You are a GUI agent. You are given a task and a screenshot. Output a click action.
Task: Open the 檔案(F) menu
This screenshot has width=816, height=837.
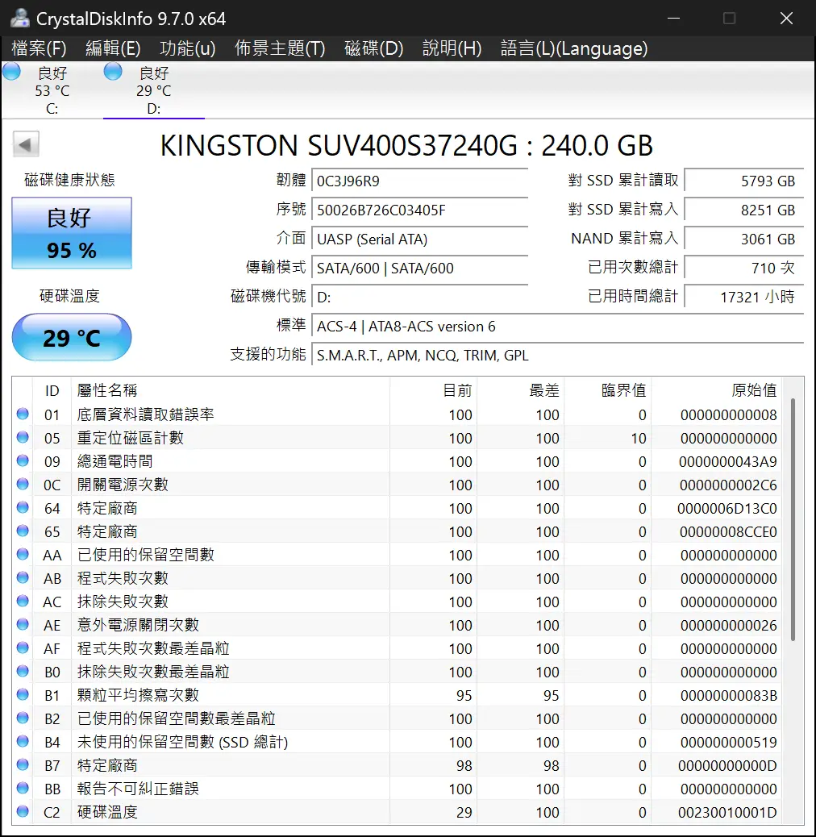pos(39,48)
